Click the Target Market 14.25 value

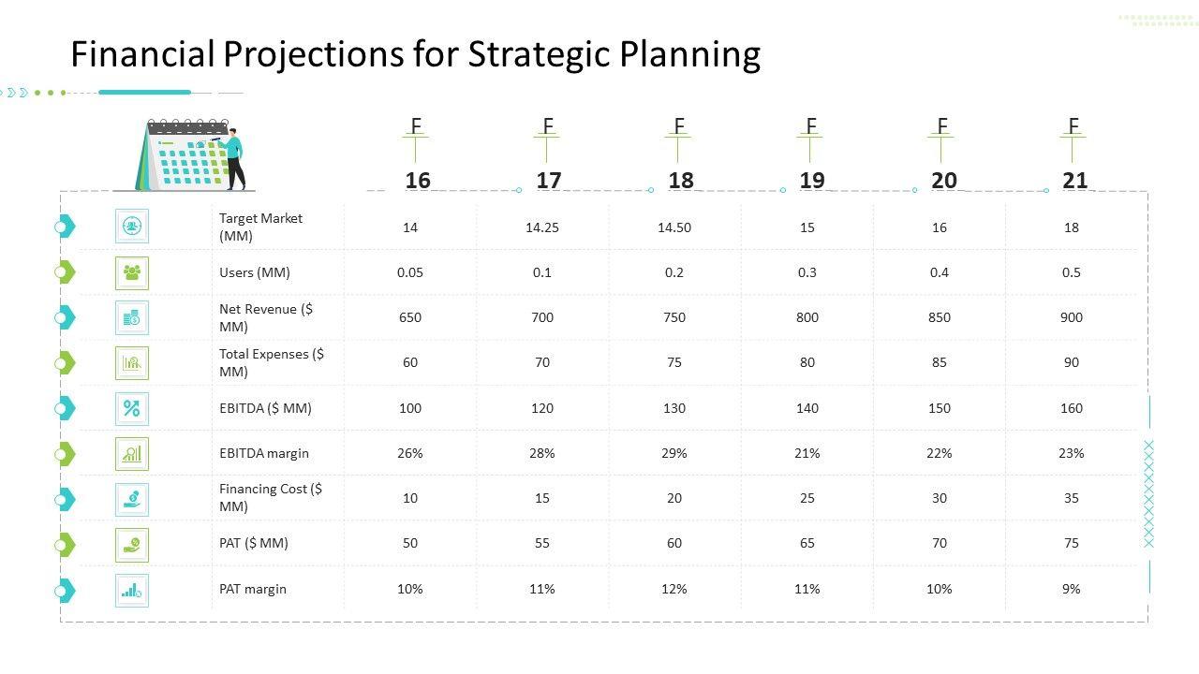tap(542, 227)
